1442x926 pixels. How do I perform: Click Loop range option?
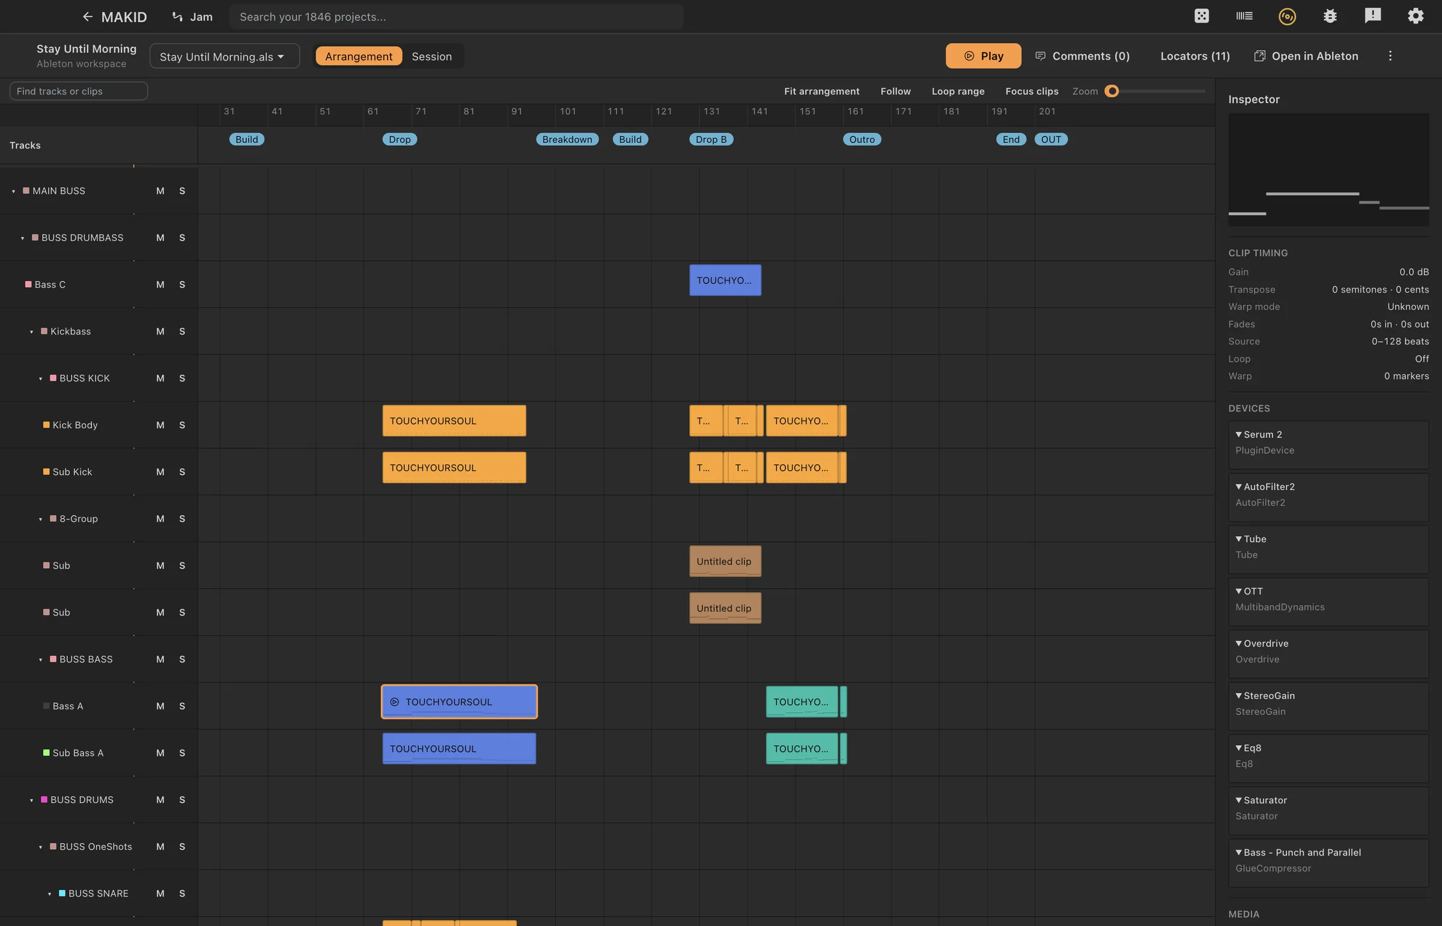click(958, 91)
